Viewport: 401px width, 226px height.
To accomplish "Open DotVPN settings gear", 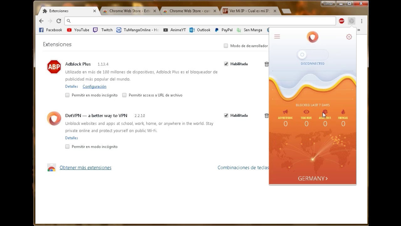I will pyautogui.click(x=349, y=37).
